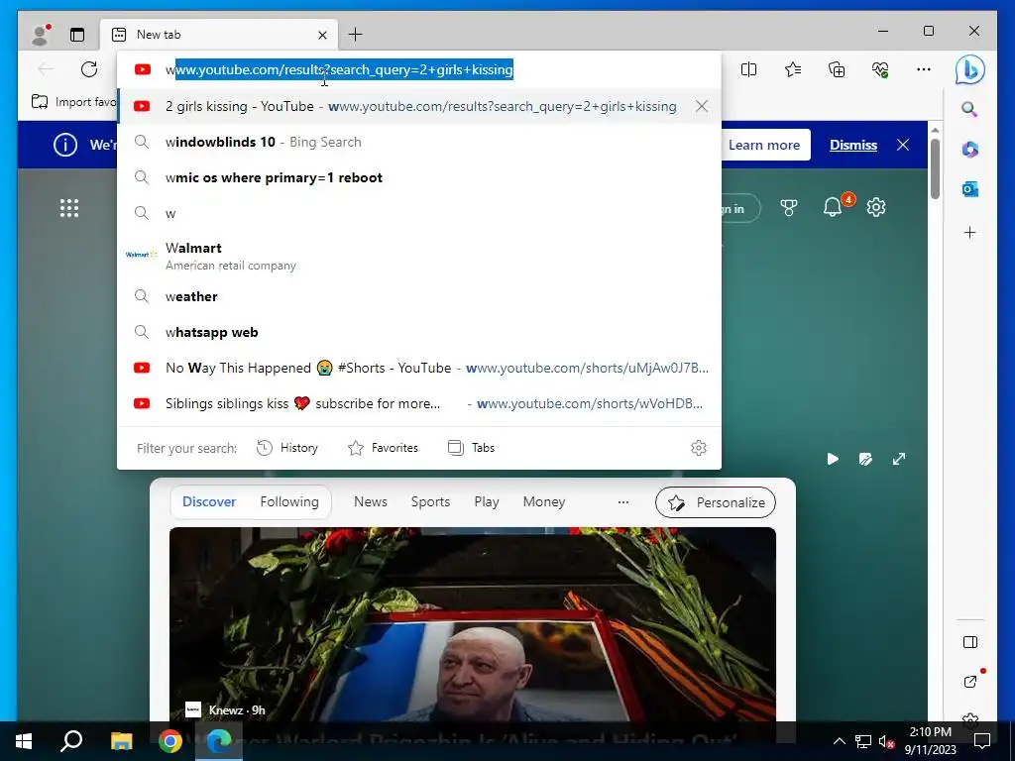Edit the background image
Viewport: 1015px width, 761px height.
point(865,459)
